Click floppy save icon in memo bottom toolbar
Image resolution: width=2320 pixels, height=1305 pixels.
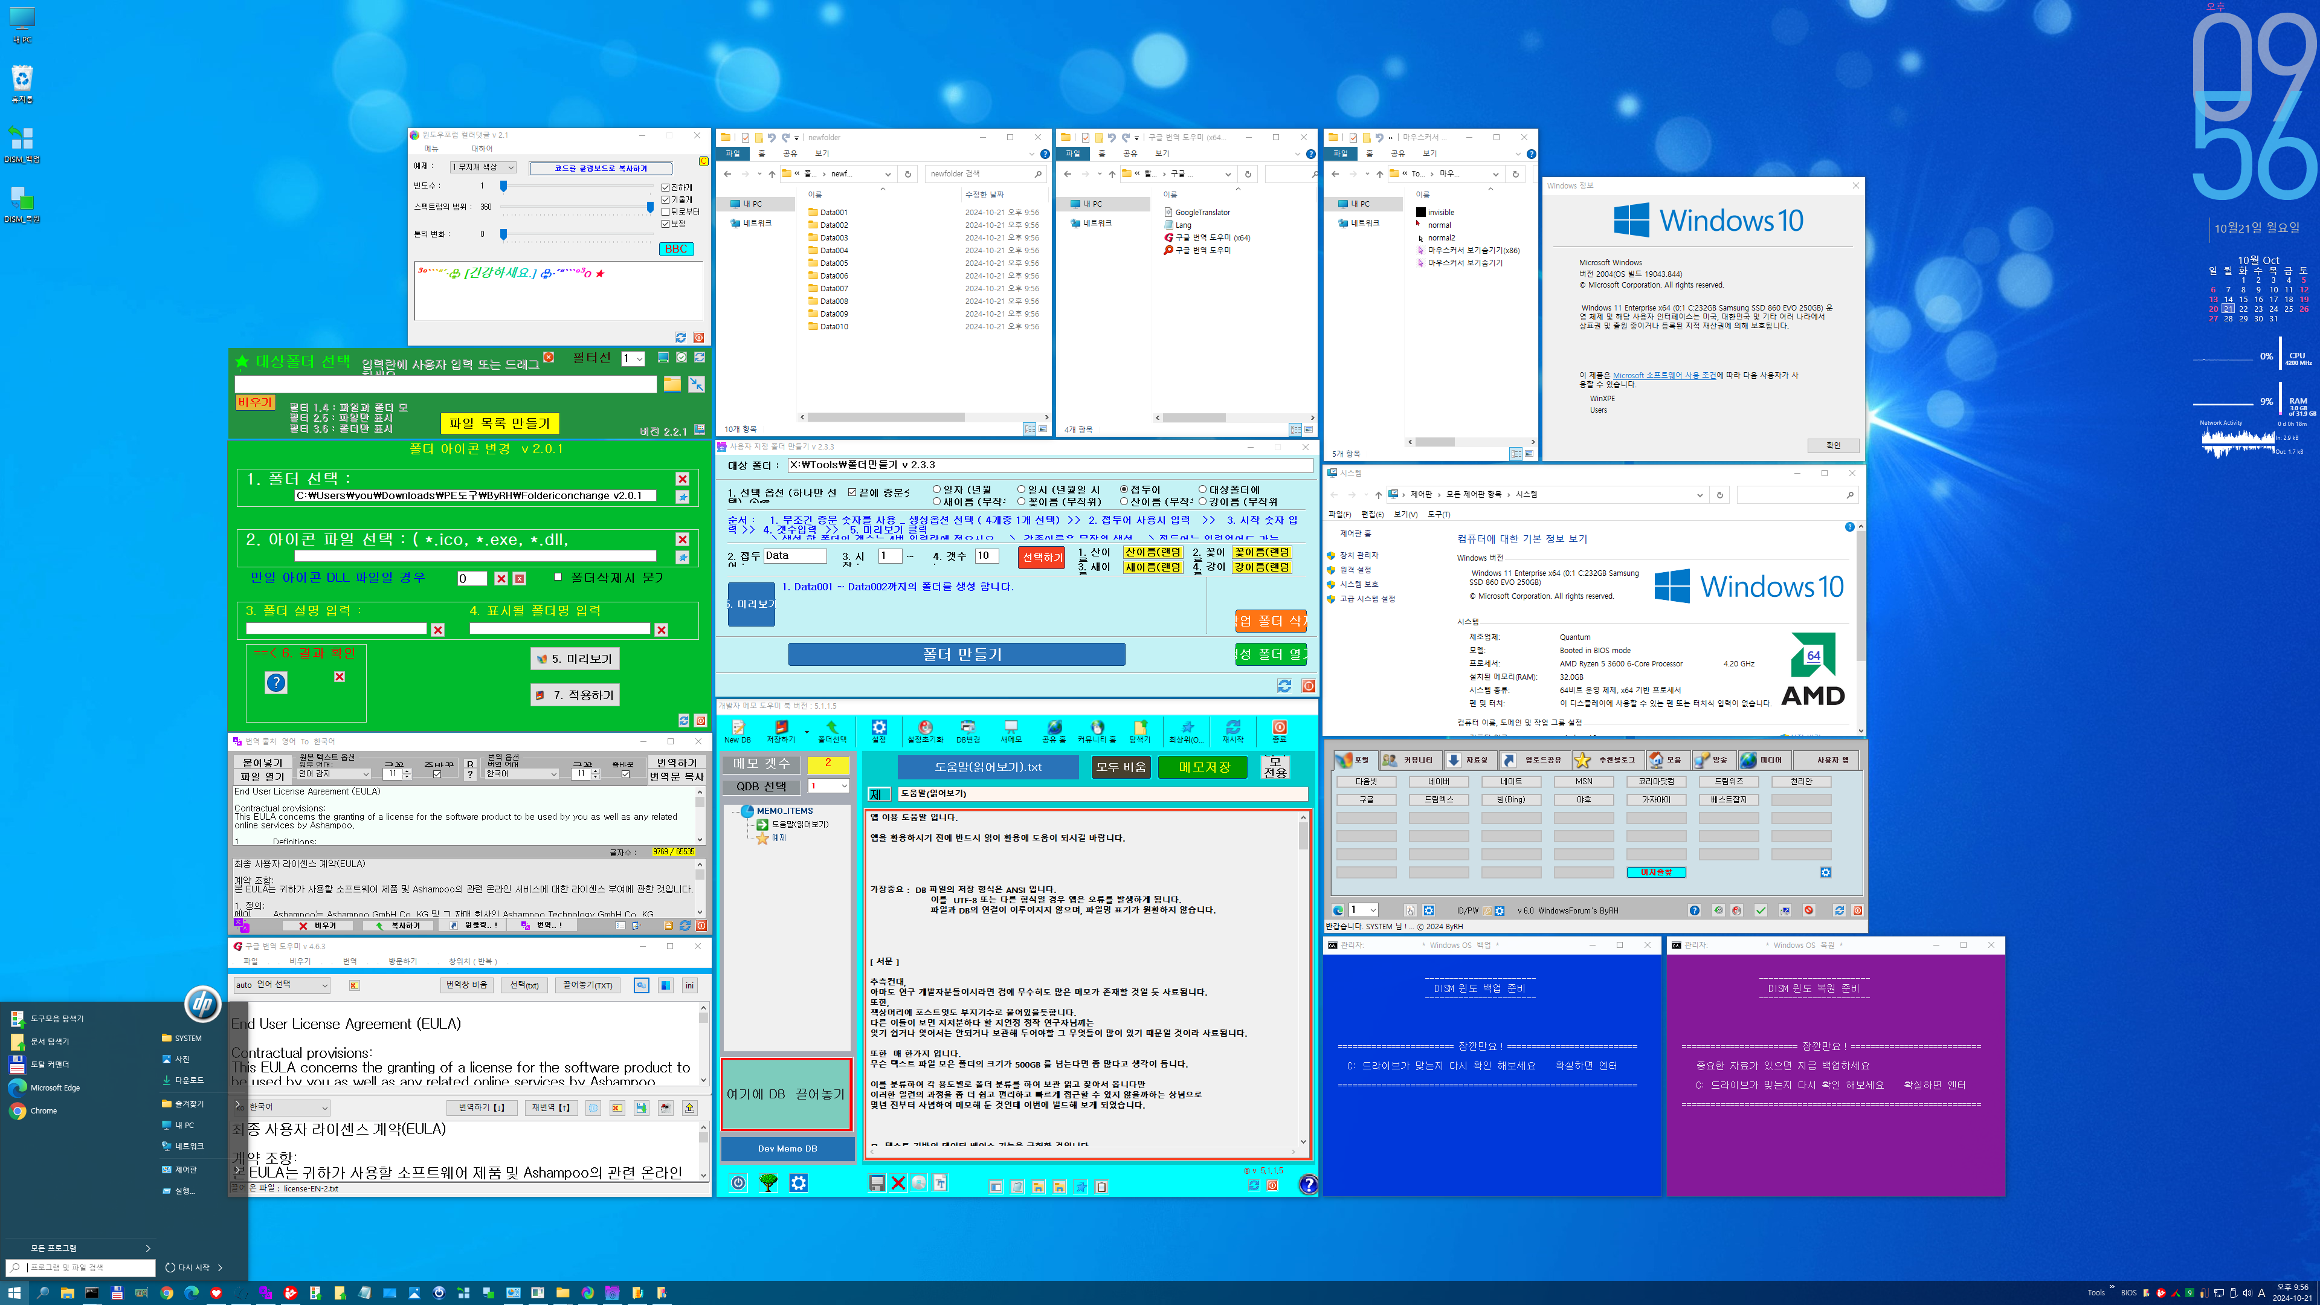[x=876, y=1184]
